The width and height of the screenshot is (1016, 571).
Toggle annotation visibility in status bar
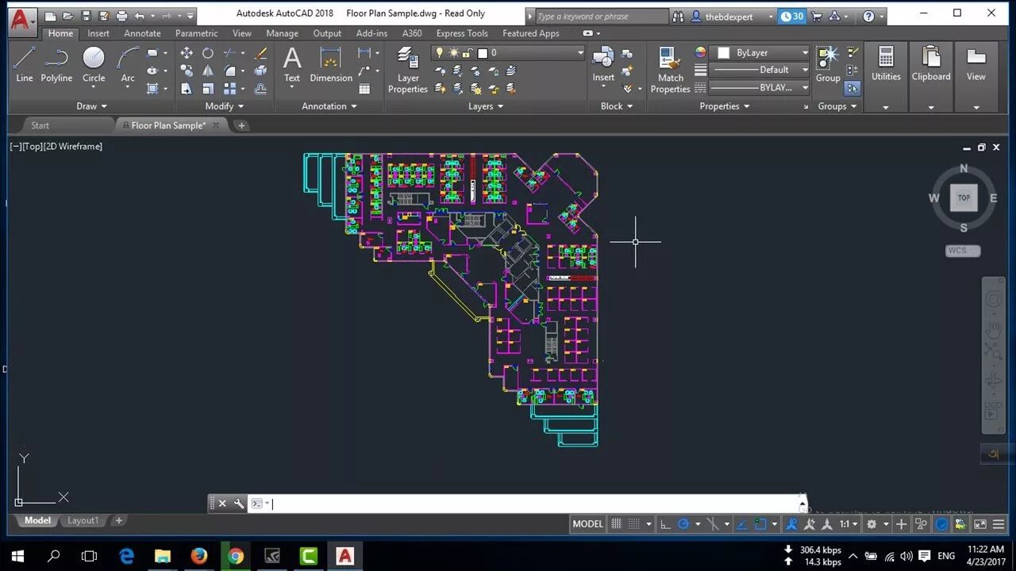[791, 524]
